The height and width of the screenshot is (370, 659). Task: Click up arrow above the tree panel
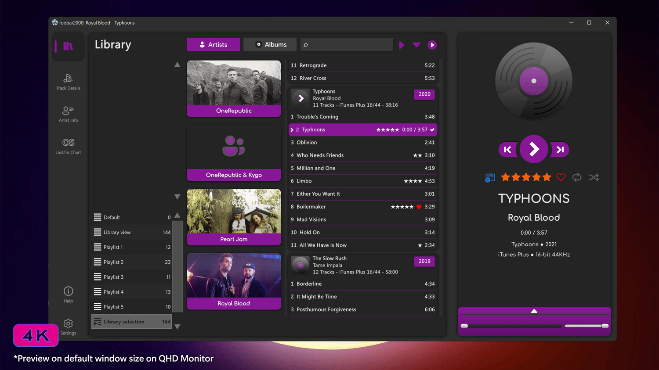point(177,65)
